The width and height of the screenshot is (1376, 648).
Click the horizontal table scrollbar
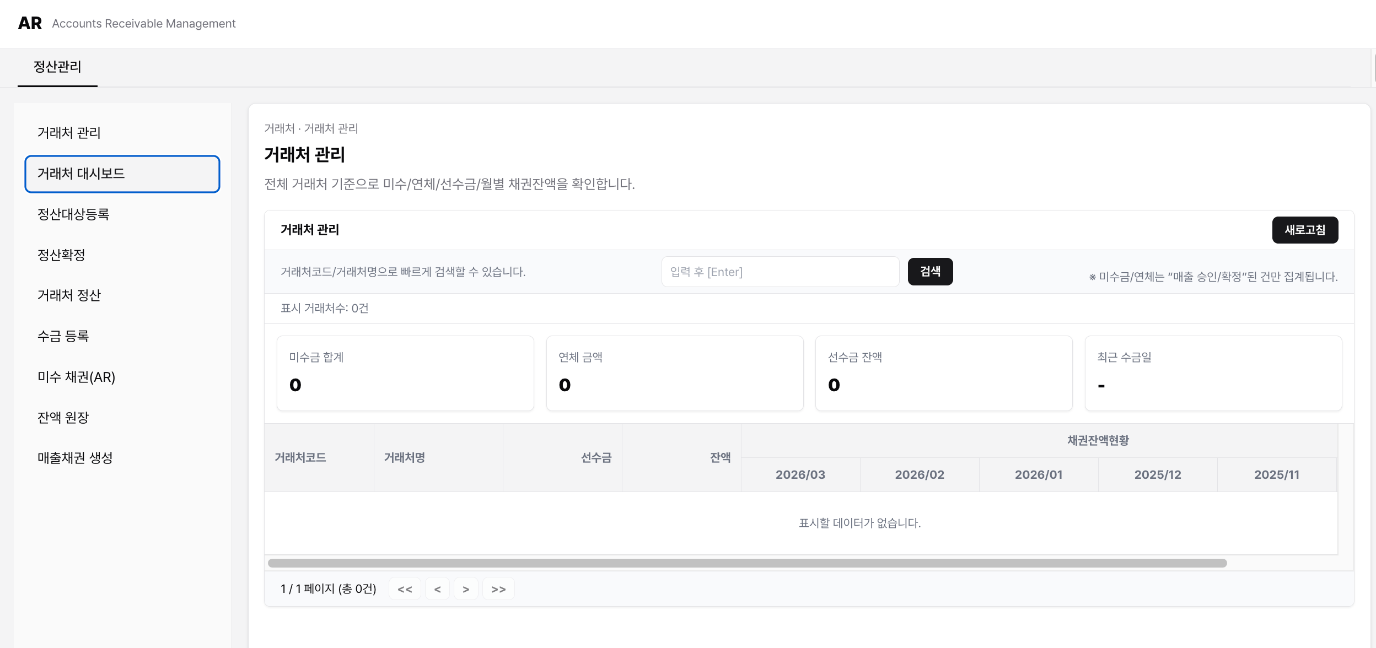pos(747,563)
